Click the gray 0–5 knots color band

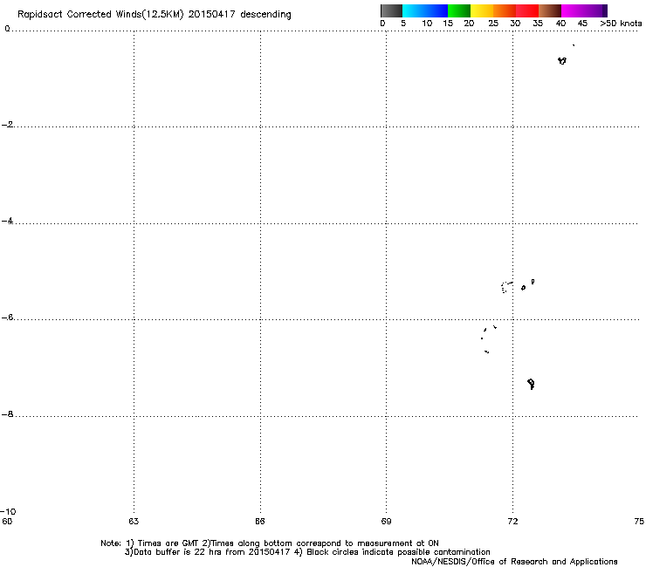[x=391, y=10]
